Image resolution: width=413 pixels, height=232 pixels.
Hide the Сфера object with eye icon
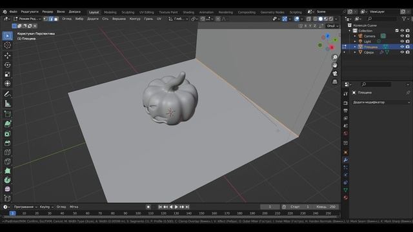tap(402, 52)
